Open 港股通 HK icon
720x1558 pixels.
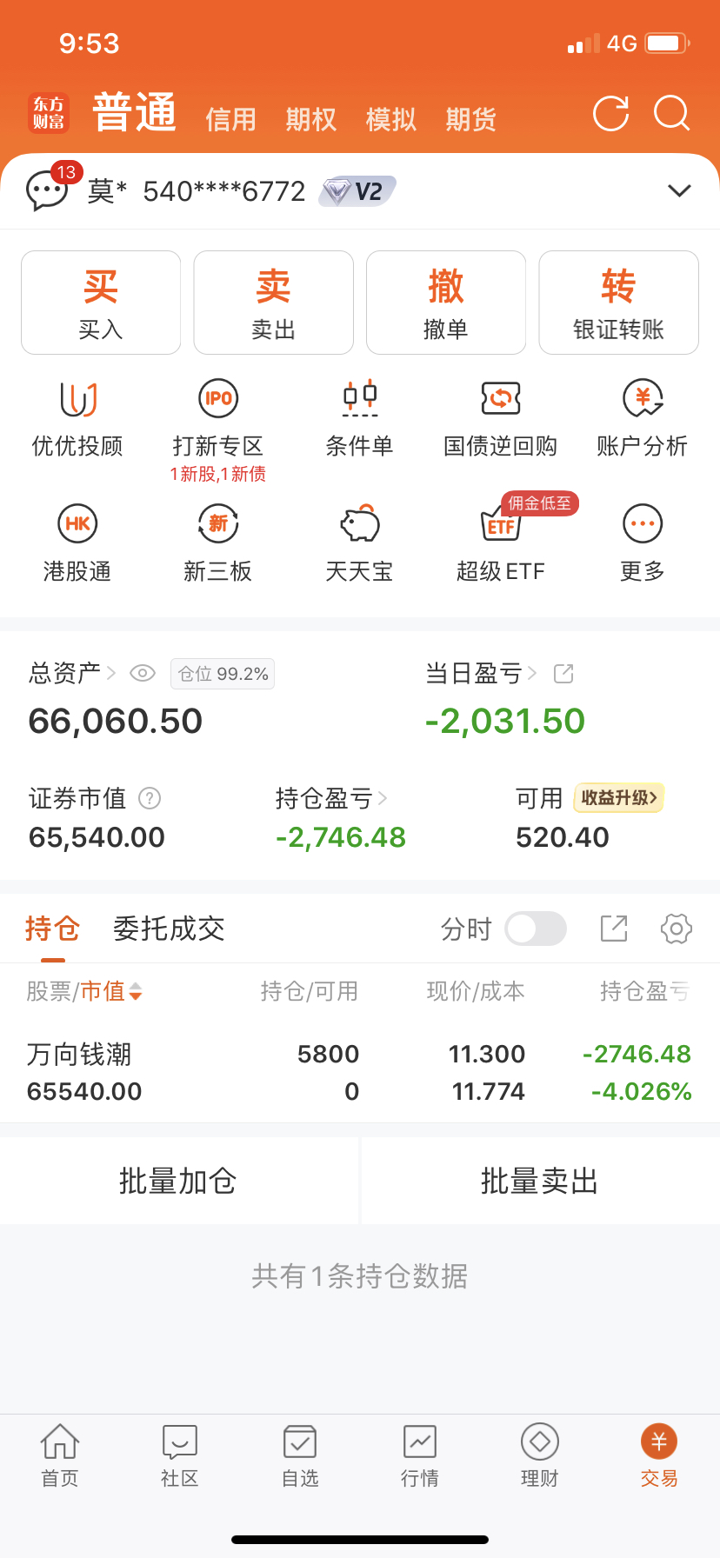coord(77,524)
